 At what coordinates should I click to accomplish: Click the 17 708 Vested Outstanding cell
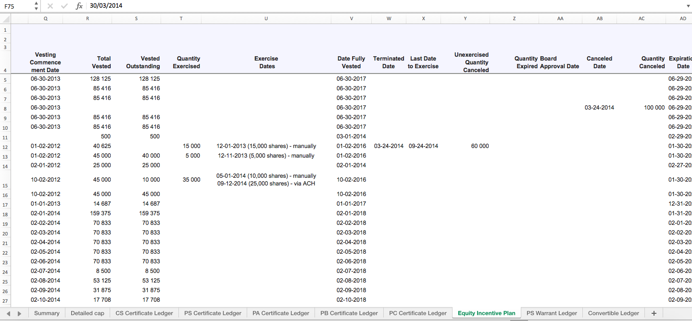click(x=136, y=300)
